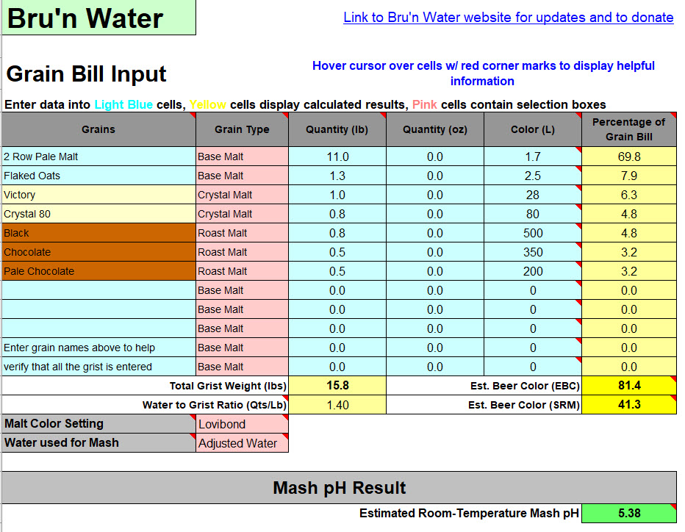The width and height of the screenshot is (685, 532).
Task: Open the Grain Type selector for Black
Action: pos(242,233)
